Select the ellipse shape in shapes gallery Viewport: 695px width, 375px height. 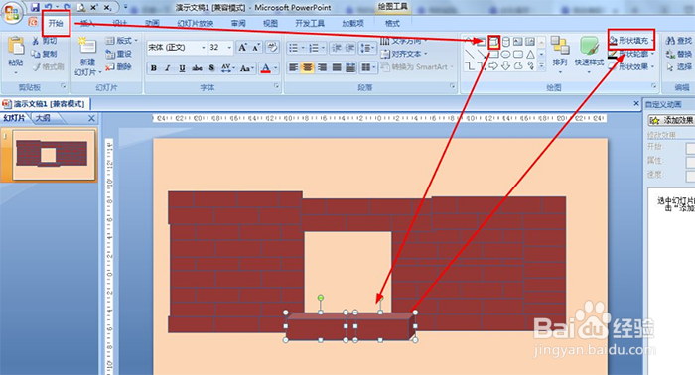[506, 54]
